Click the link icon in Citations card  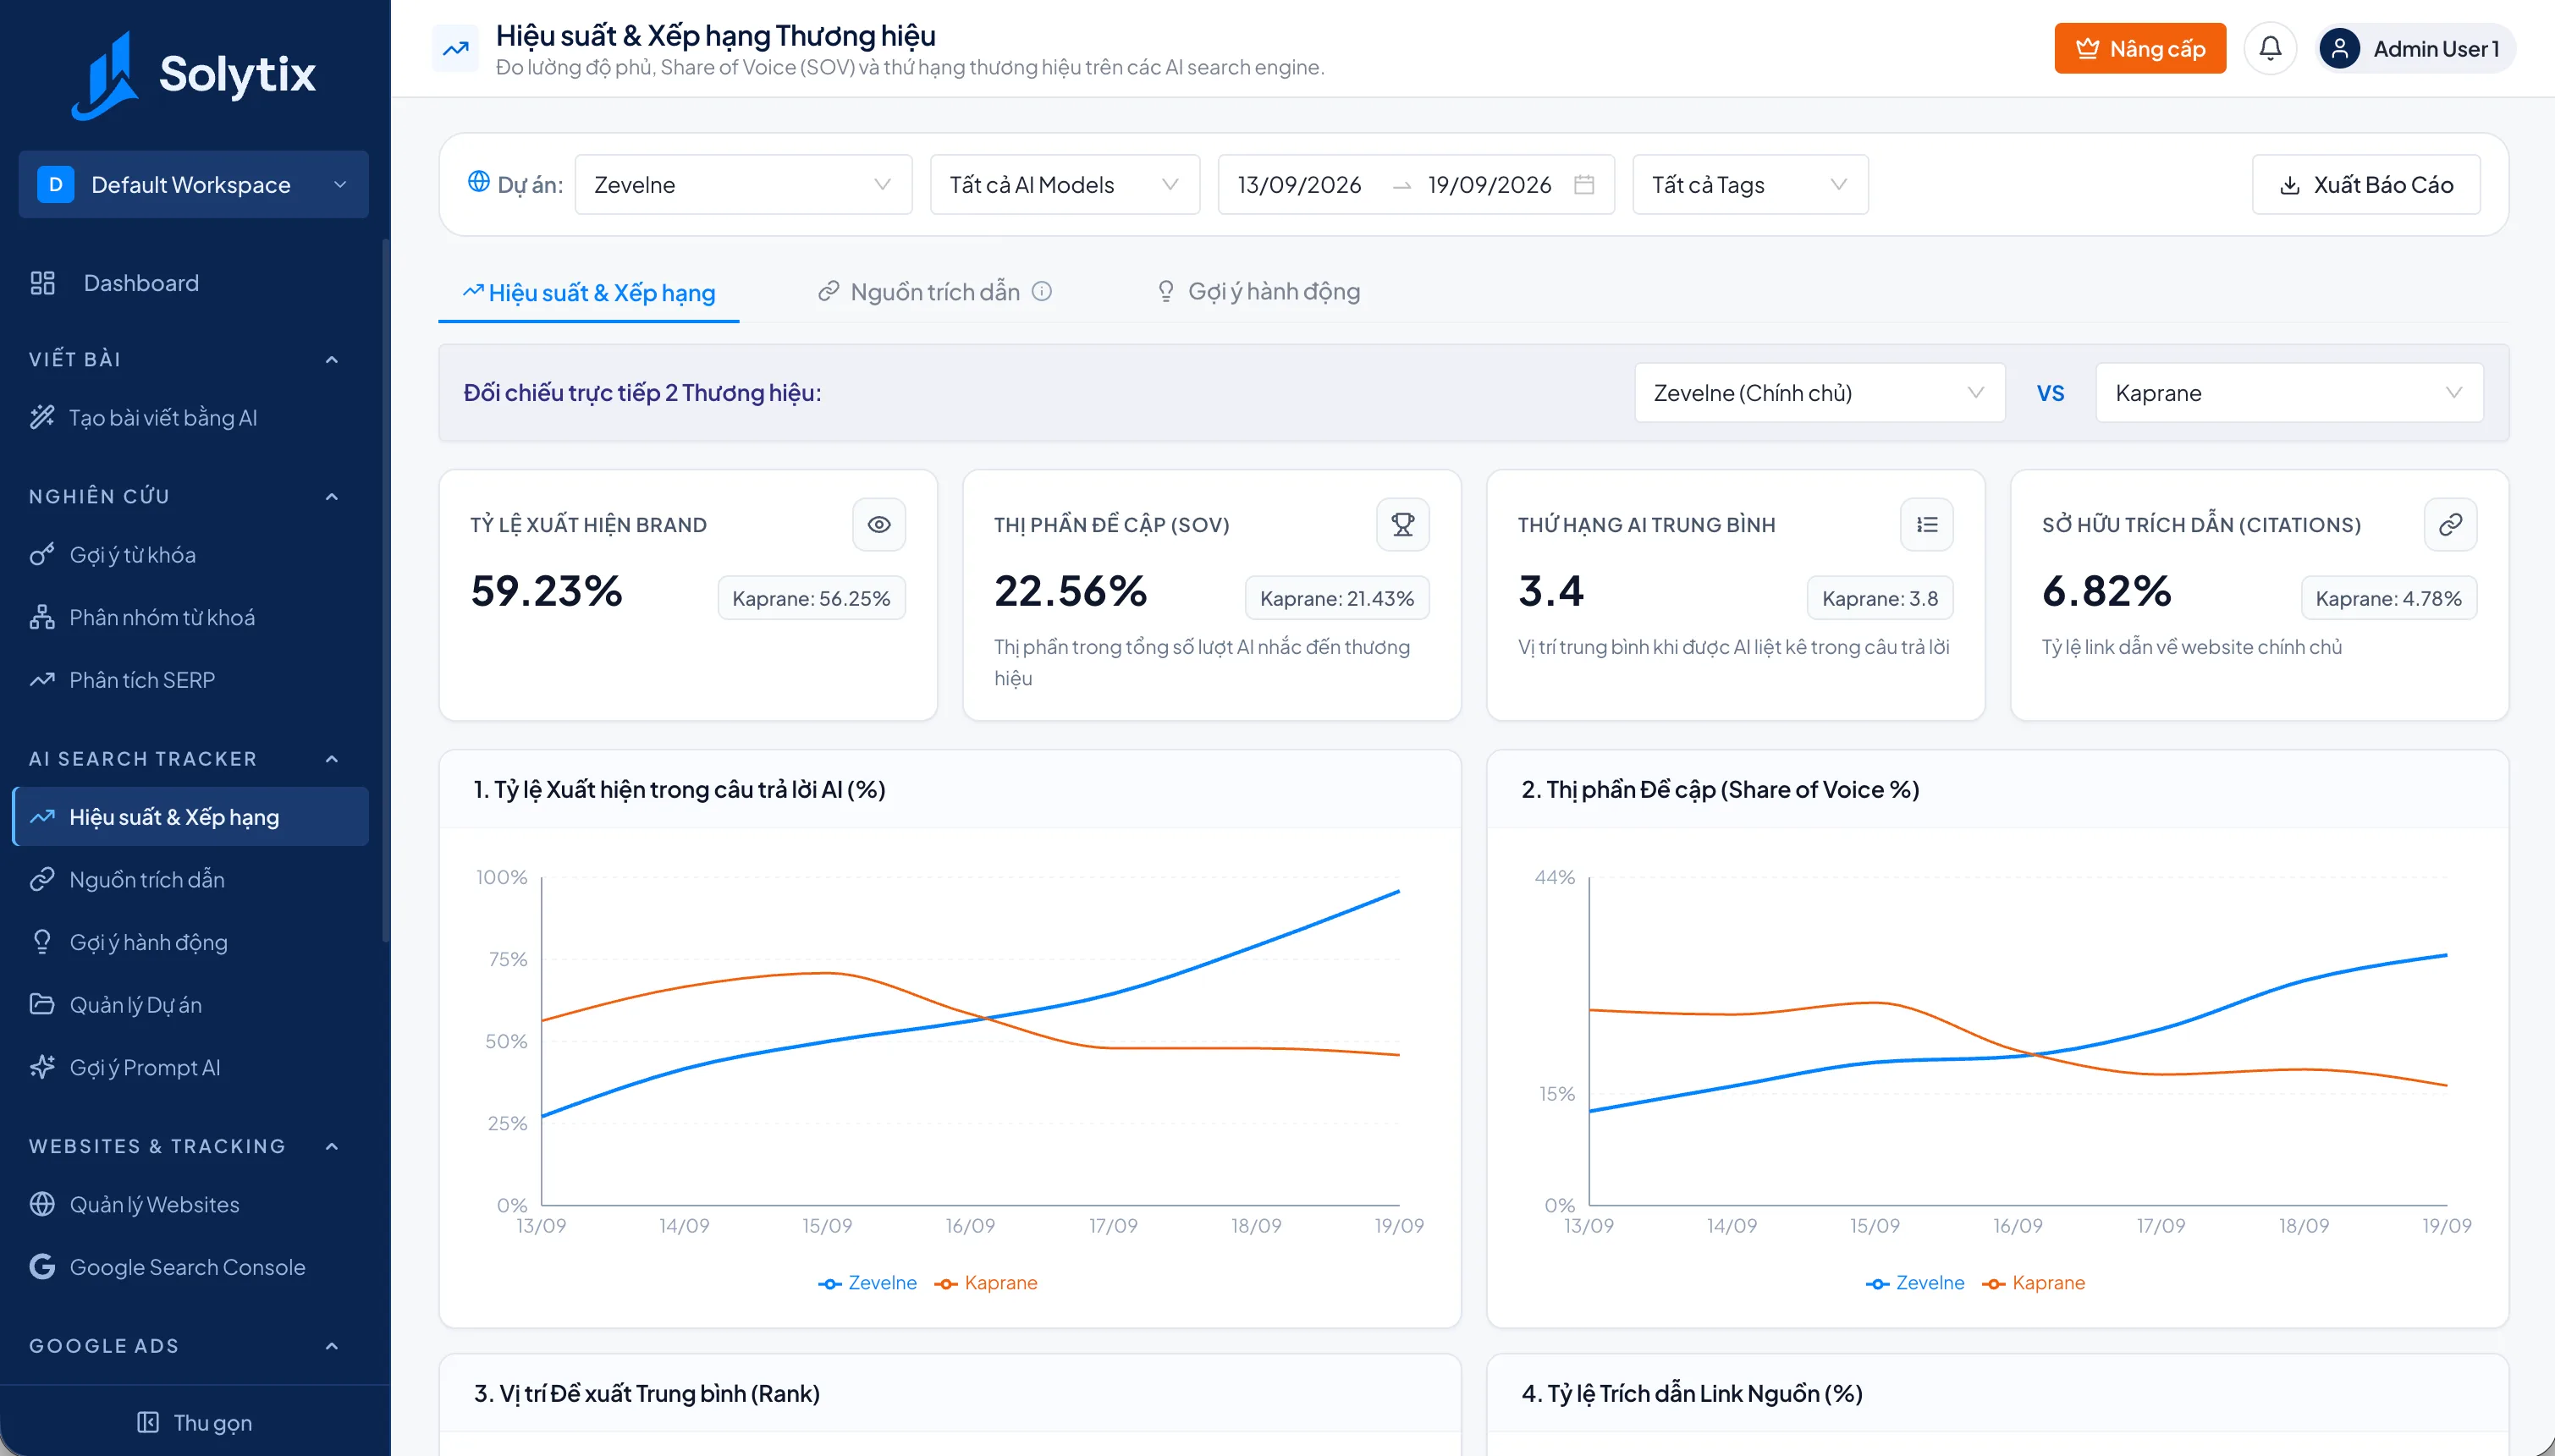2451,524
